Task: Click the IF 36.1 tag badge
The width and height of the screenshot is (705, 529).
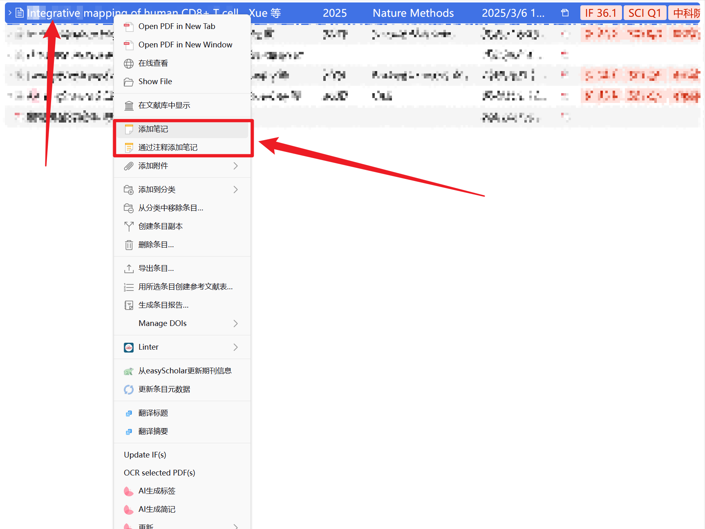Action: click(x=600, y=13)
